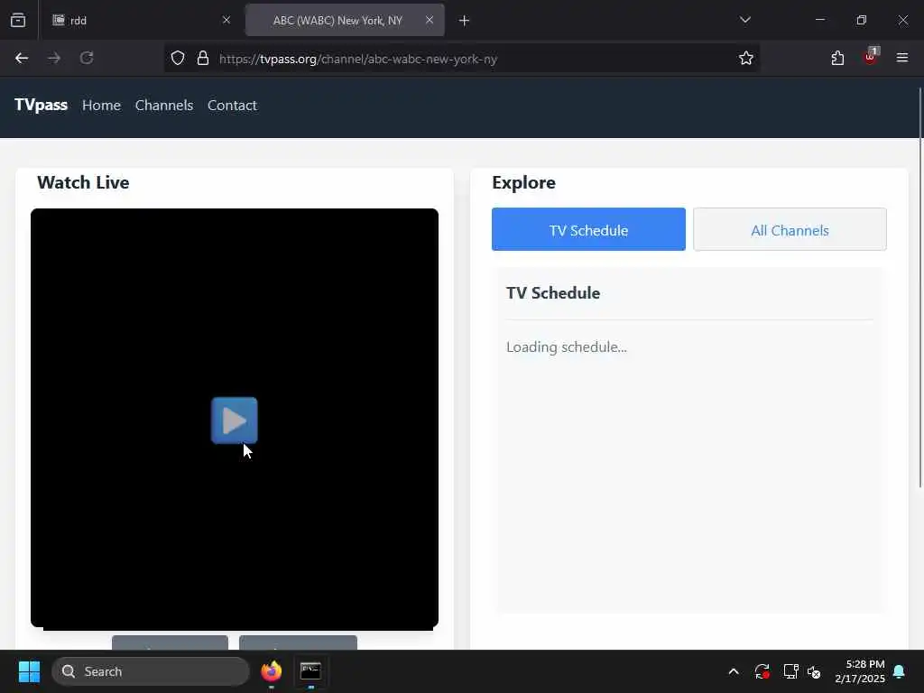This screenshot has width=924, height=693.
Task: Play the live video stream
Action: pos(234,420)
